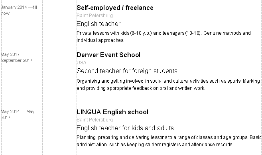
Task: Click the 'LINGUA English school' heading
Action: (112, 112)
